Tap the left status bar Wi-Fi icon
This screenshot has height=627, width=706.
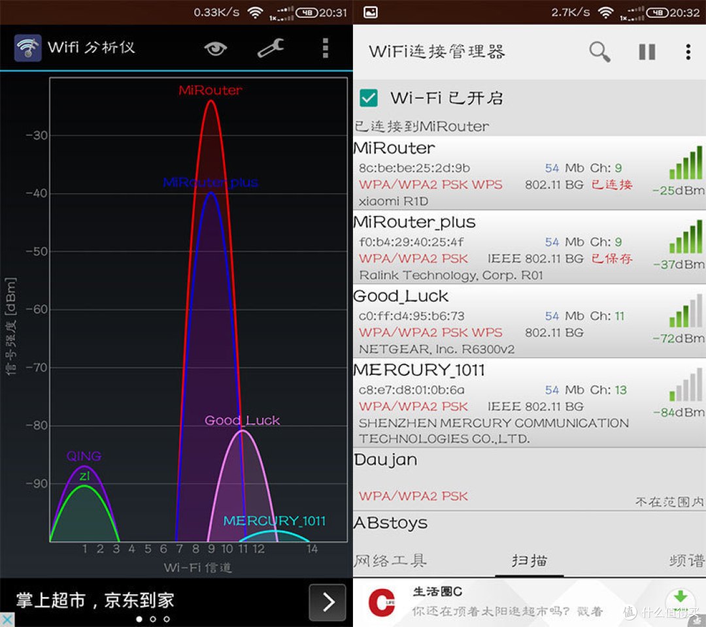[x=255, y=12]
